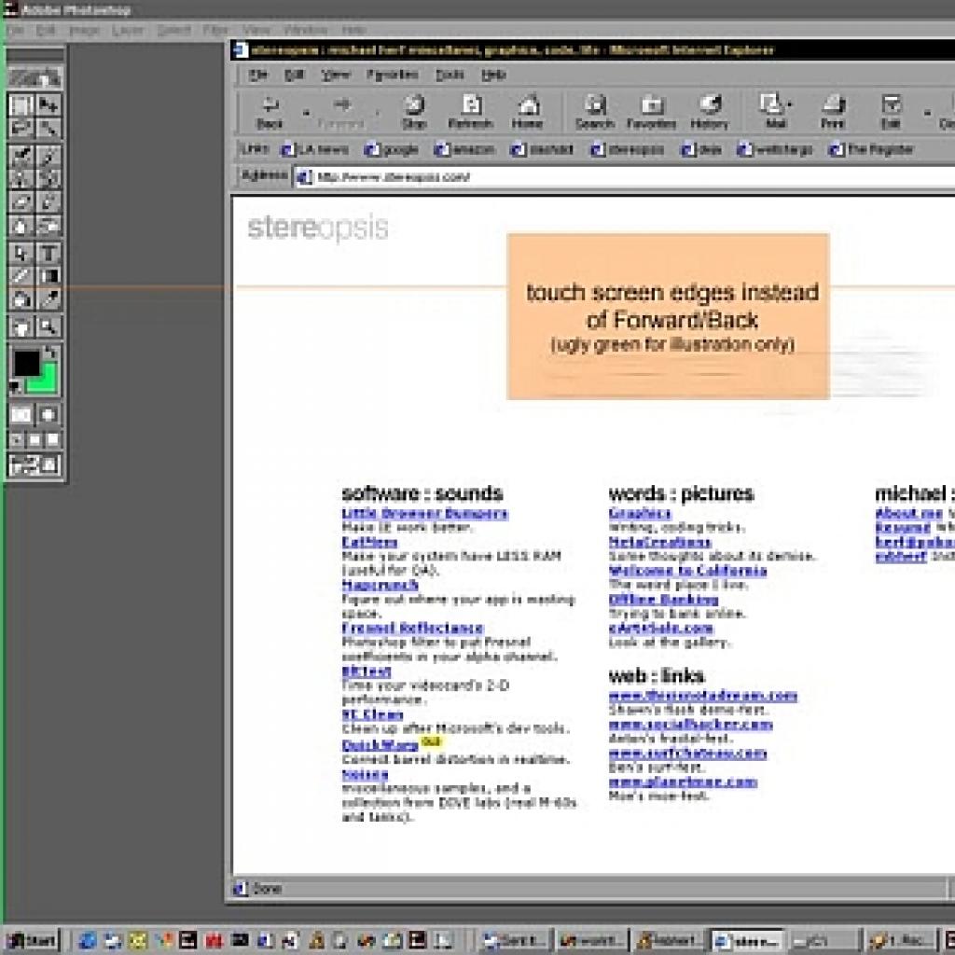
Task: Click the stereopsis logo on the page
Action: (318, 228)
